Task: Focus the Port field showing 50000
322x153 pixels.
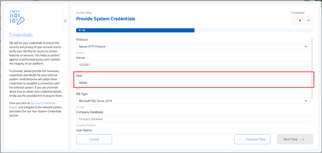Action: [x=193, y=83]
